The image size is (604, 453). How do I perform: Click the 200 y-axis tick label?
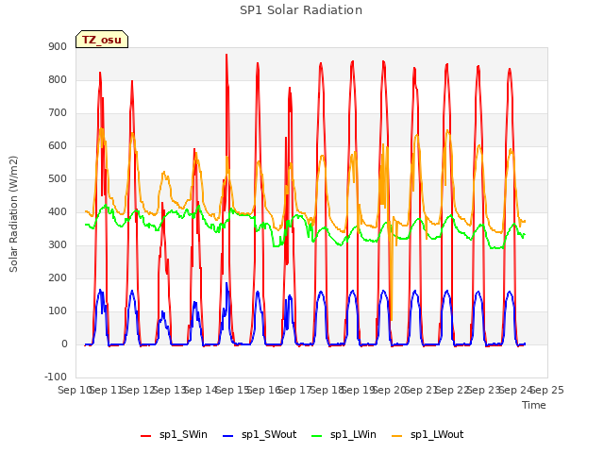pyautogui.click(x=58, y=277)
